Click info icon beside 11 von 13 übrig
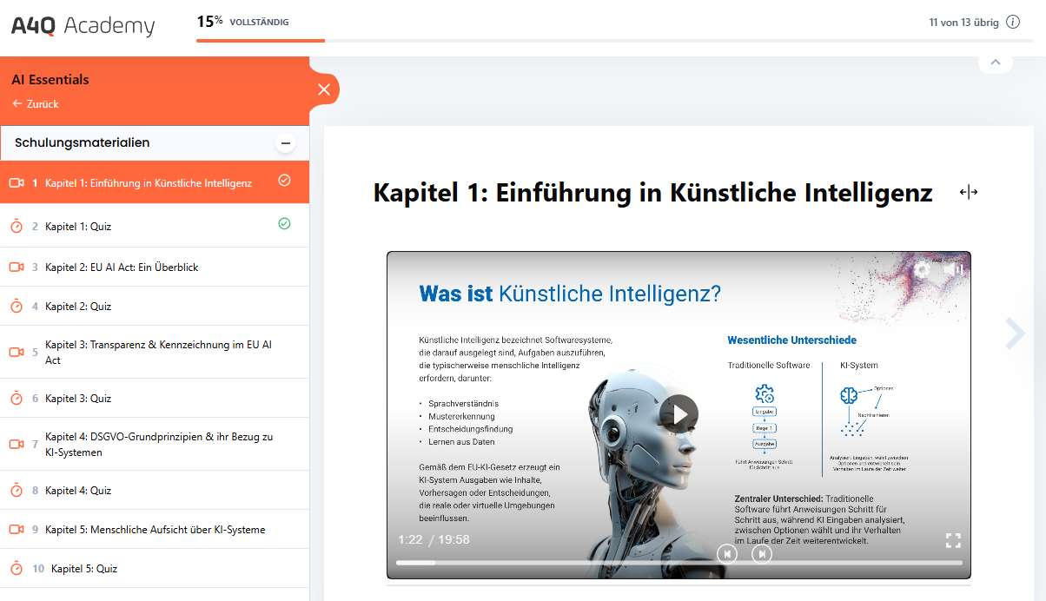This screenshot has width=1046, height=601. pyautogui.click(x=1013, y=23)
